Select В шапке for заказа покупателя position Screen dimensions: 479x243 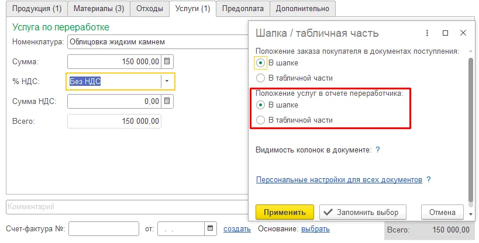point(260,63)
